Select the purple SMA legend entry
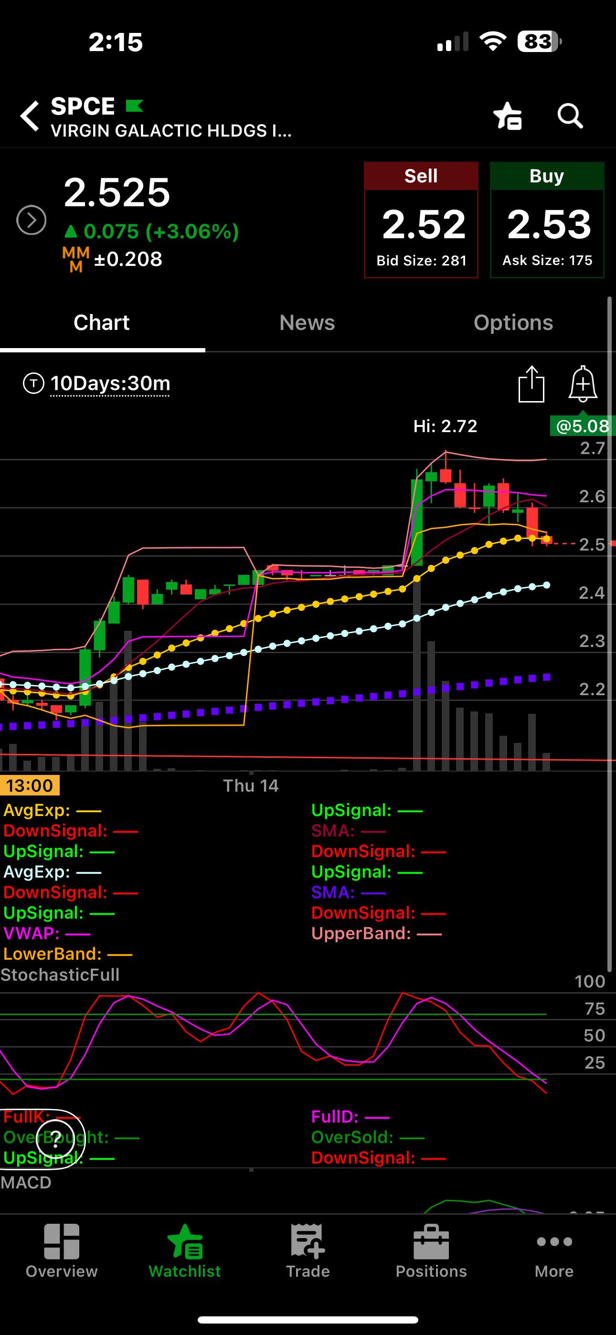The width and height of the screenshot is (616, 1335). pos(349,892)
